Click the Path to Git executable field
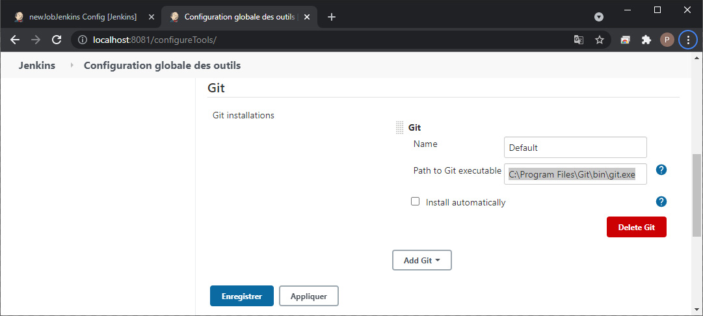The image size is (703, 316). click(576, 174)
